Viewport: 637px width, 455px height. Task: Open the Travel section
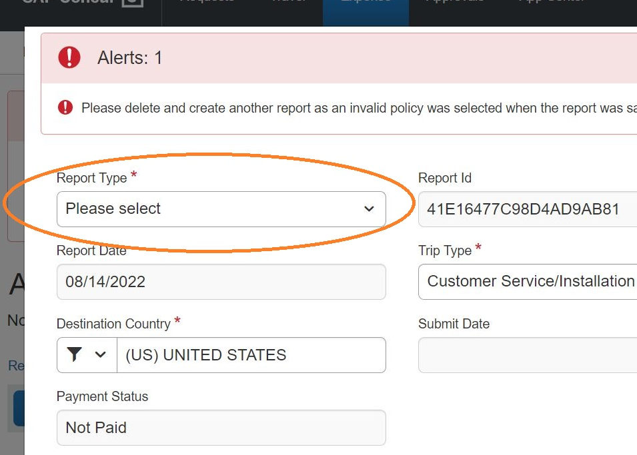click(288, 3)
